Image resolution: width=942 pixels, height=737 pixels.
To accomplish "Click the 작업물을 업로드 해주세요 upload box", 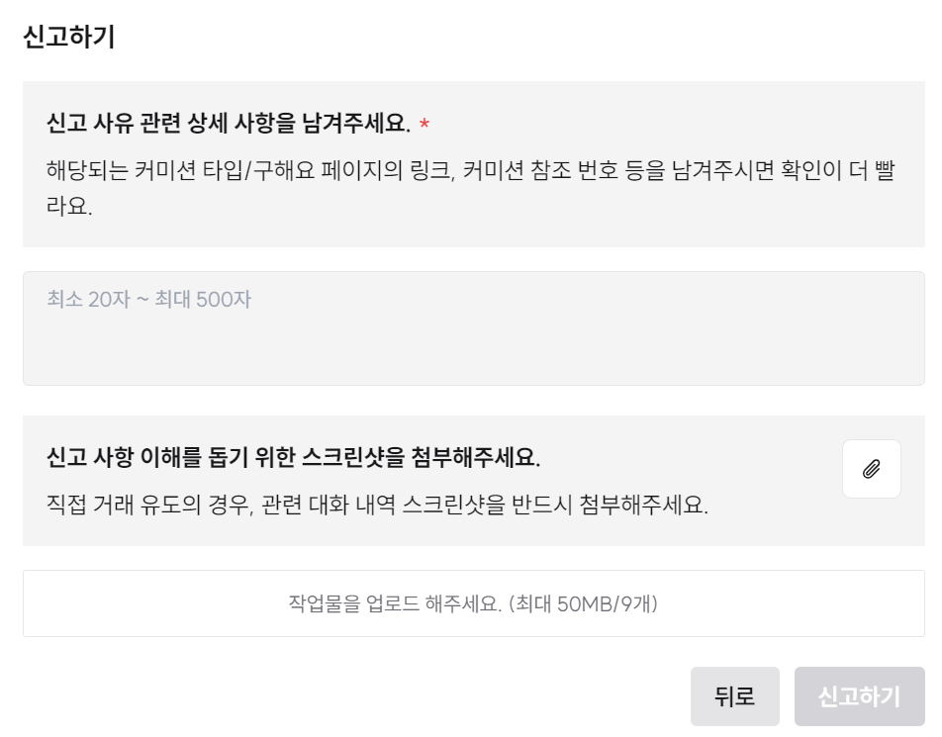I will 473,603.
